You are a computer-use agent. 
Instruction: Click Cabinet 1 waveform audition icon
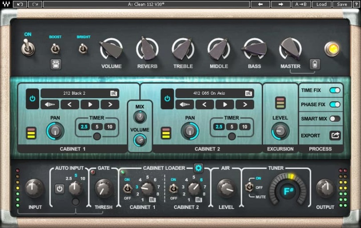point(50,104)
